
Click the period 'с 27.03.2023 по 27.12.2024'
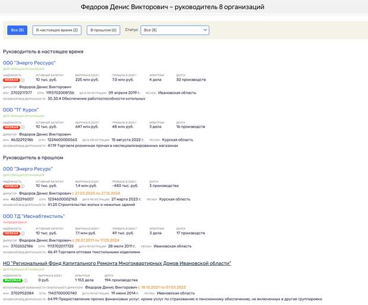96,193
